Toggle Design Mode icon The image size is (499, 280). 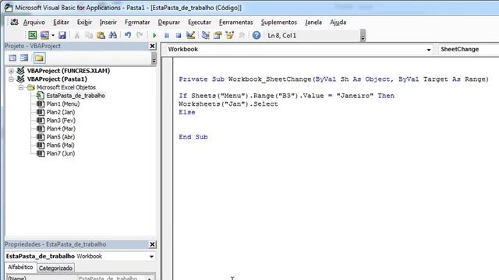pyautogui.click(x=190, y=35)
